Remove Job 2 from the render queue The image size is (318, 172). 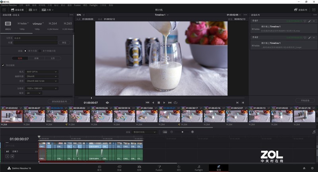(x=314, y=37)
